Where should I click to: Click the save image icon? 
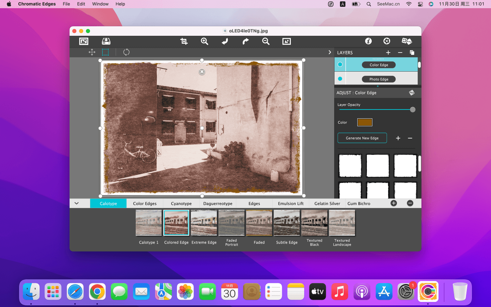[106, 41]
